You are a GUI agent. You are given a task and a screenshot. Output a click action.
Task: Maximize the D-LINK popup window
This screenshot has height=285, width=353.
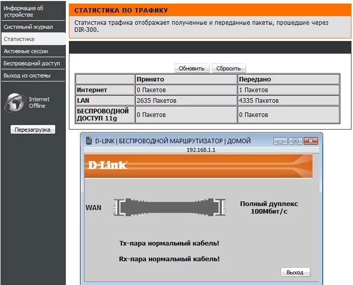pyautogui.click(x=295, y=141)
